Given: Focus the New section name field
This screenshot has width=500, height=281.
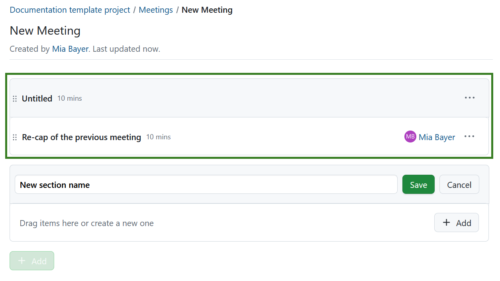Looking at the screenshot, I should 206,185.
